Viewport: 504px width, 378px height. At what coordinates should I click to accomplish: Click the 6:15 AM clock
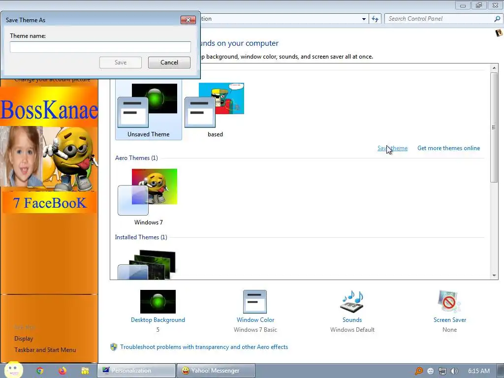click(x=478, y=371)
